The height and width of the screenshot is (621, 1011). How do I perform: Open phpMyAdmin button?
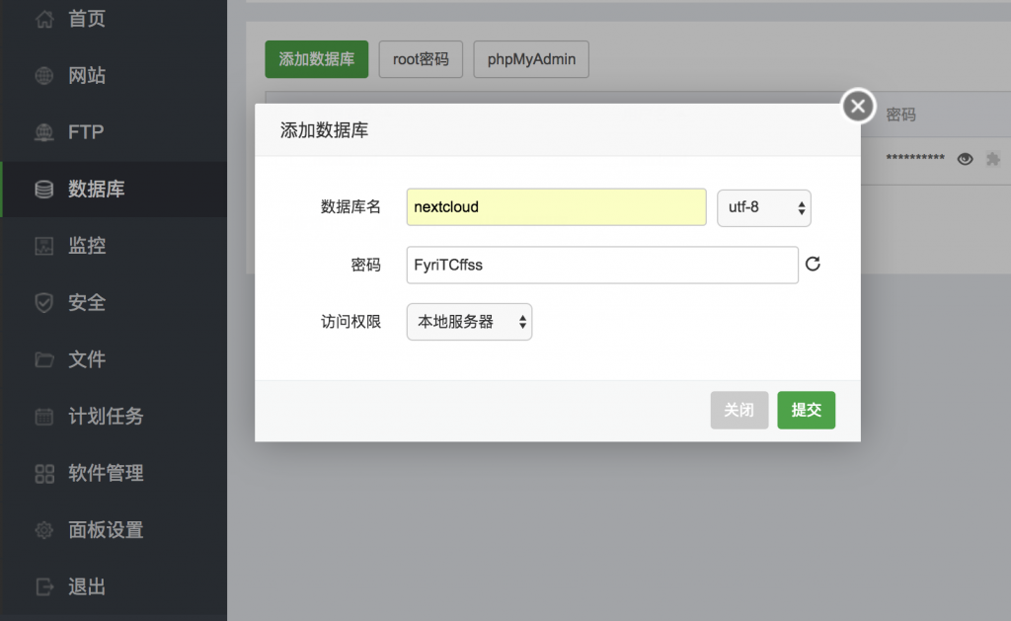(531, 59)
